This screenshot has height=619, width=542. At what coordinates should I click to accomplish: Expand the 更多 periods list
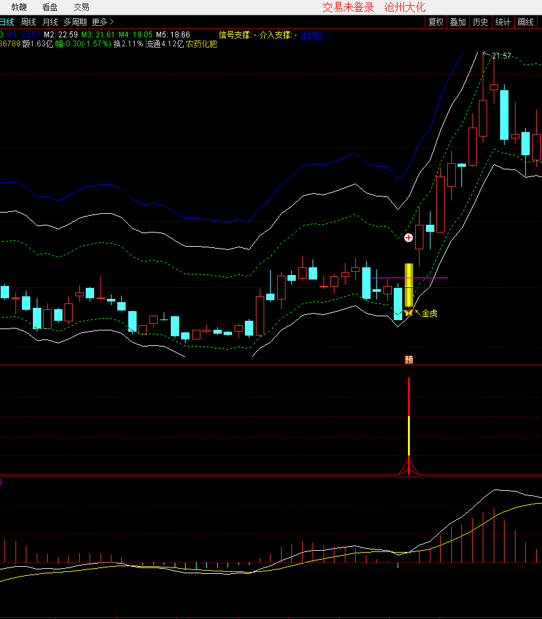(102, 22)
